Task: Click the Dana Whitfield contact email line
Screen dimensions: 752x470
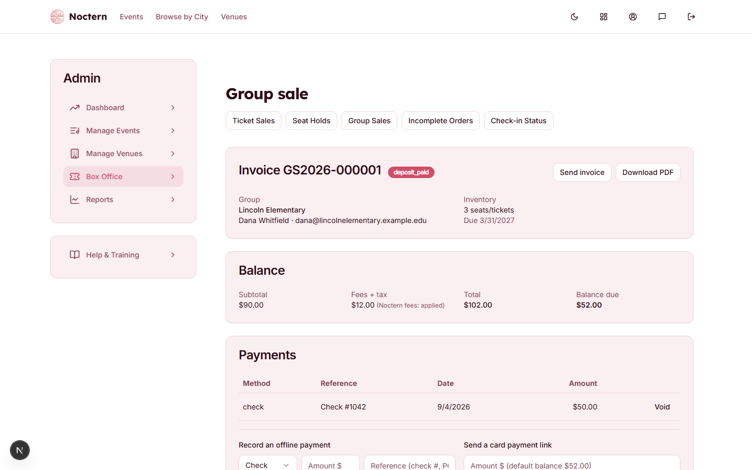Action: (x=333, y=220)
